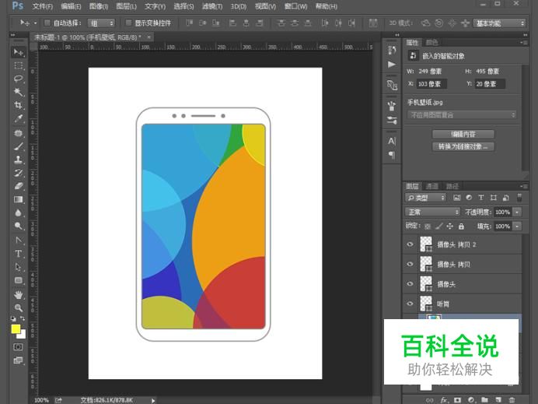This screenshot has width=538, height=404.
Task: Select the Magic Wand tool
Action: pos(18,92)
